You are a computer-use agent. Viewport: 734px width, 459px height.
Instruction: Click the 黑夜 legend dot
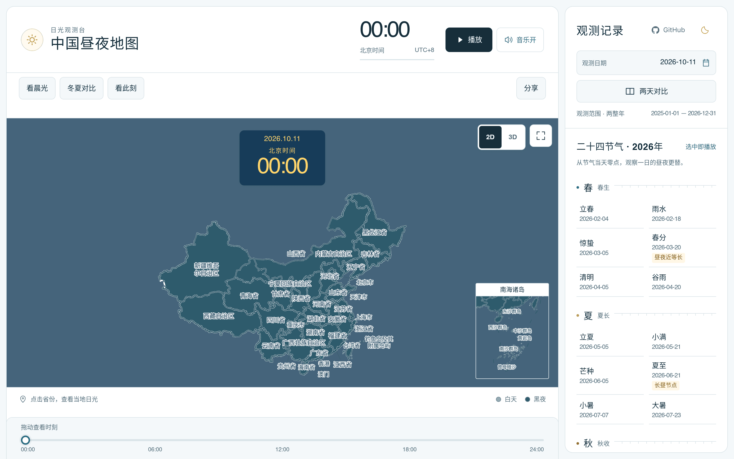528,399
